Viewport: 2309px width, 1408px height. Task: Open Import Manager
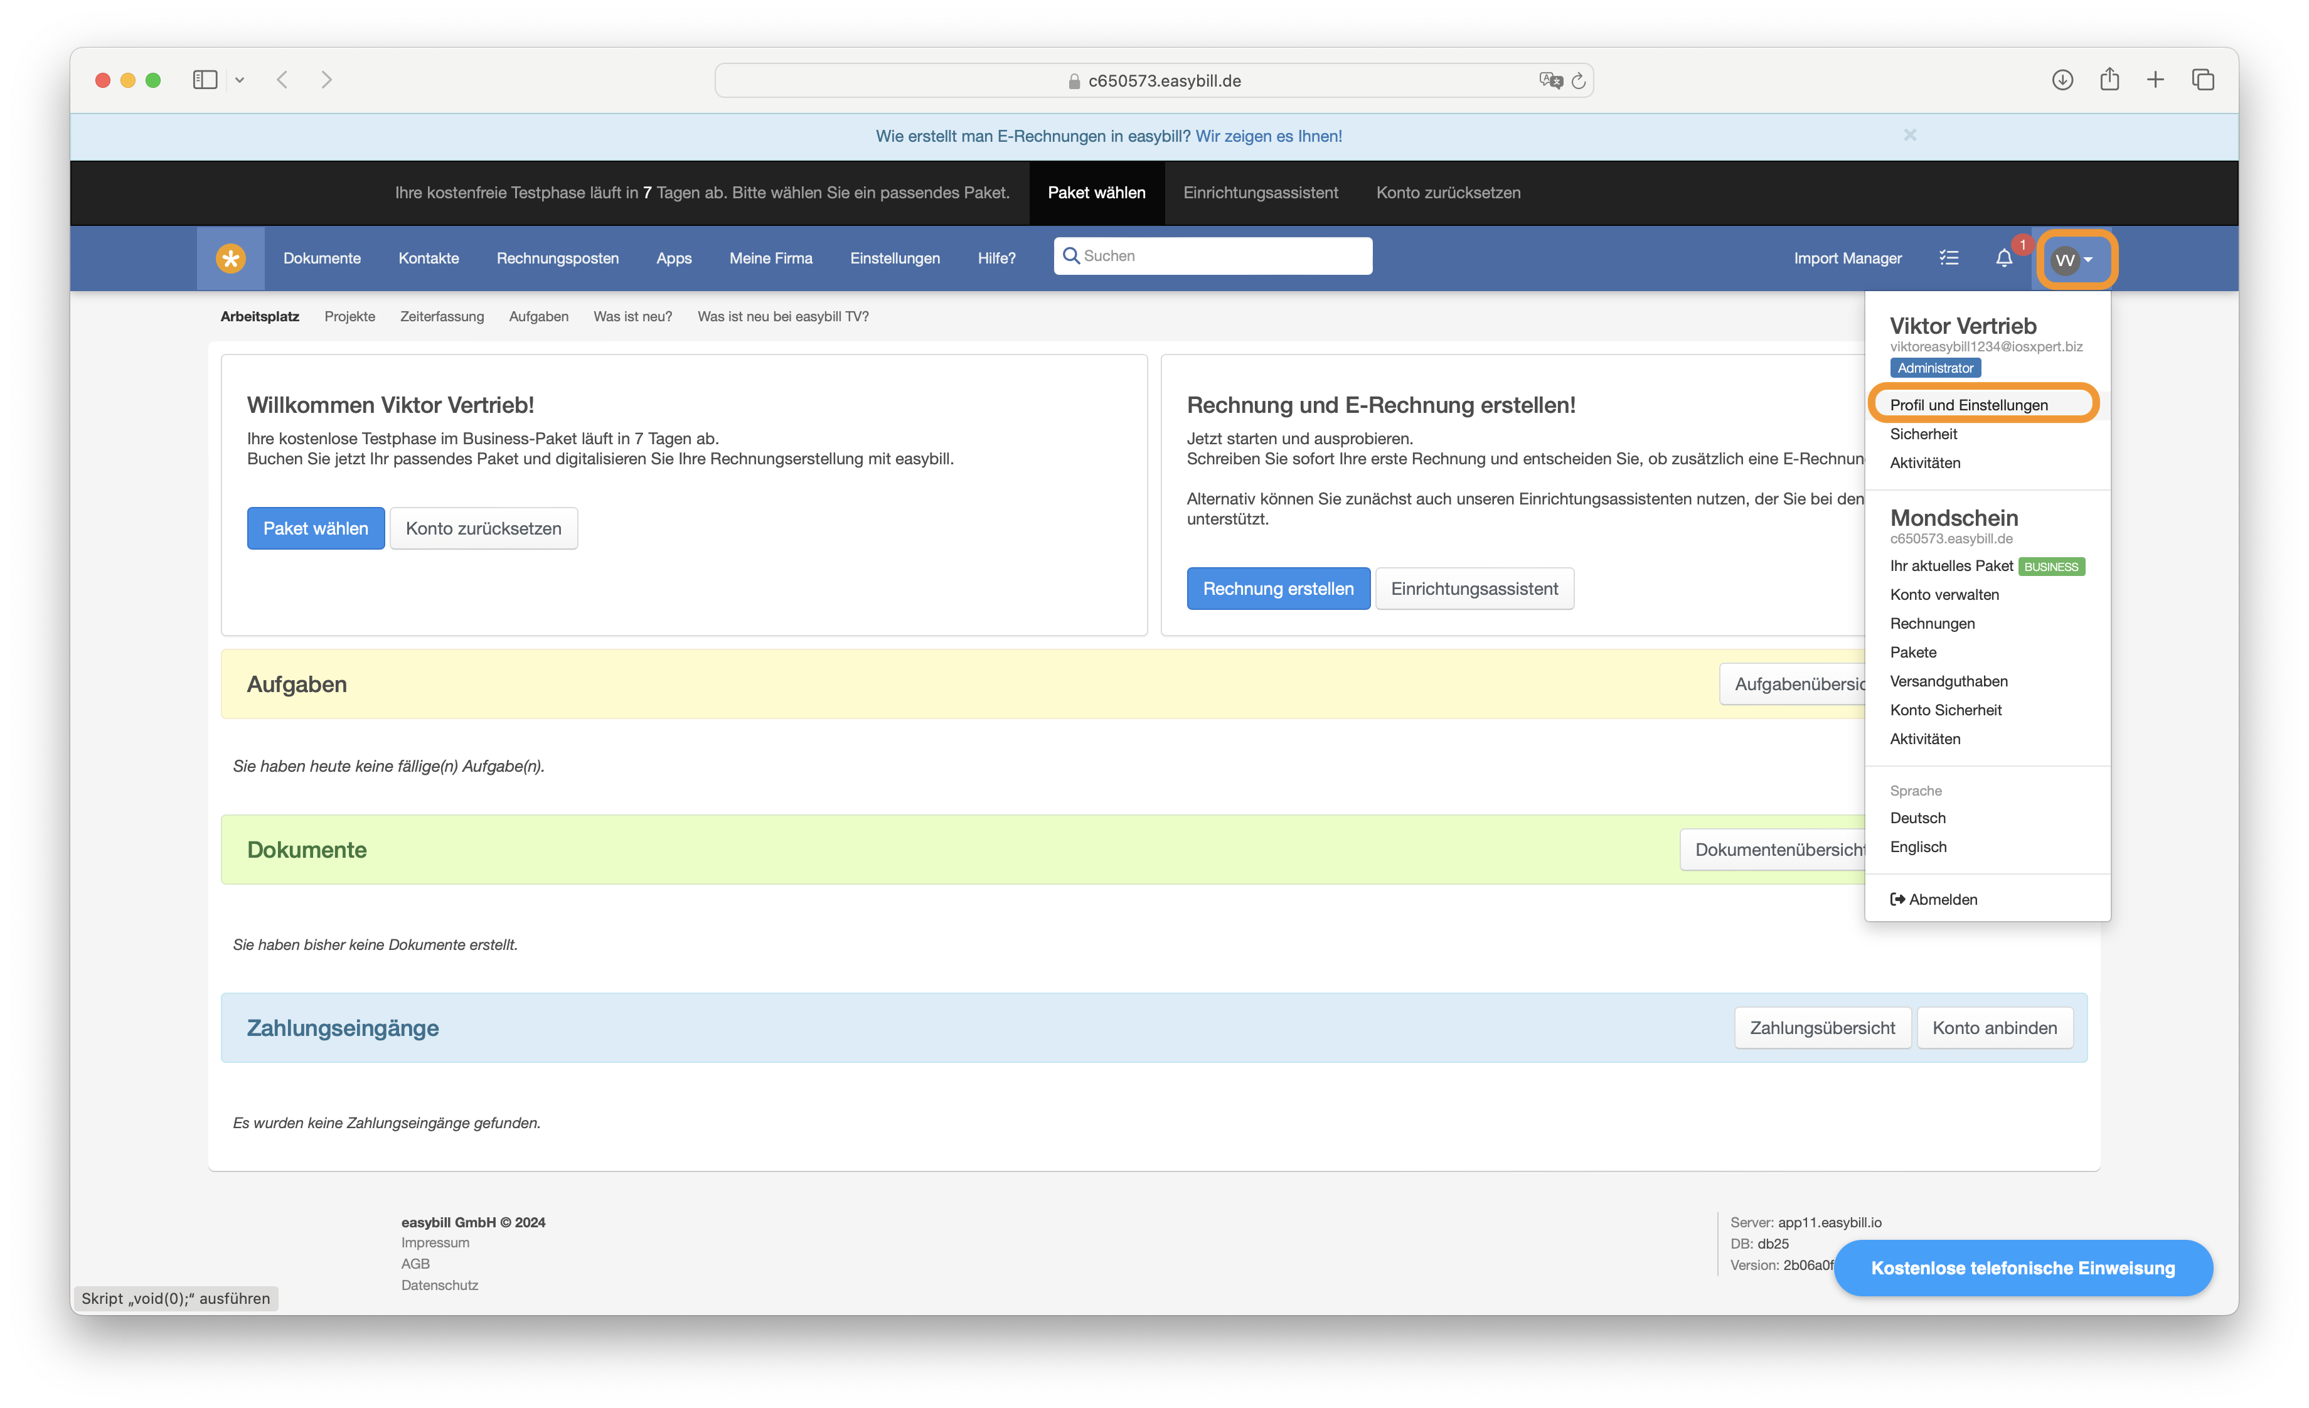(x=1847, y=258)
